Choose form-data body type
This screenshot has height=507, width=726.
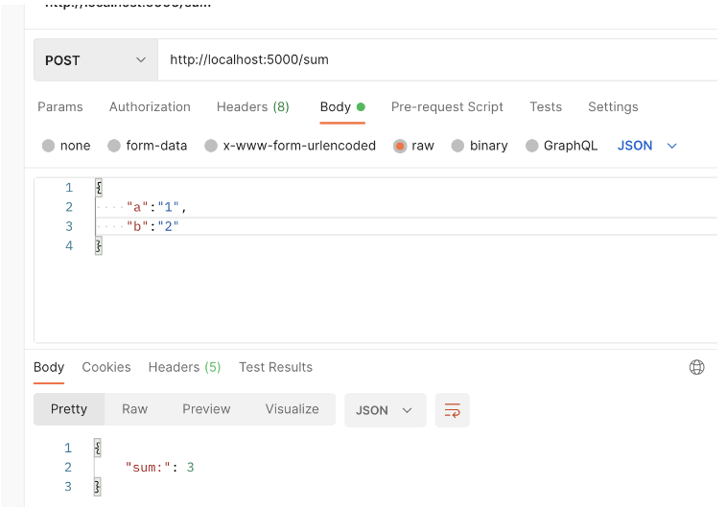click(148, 146)
